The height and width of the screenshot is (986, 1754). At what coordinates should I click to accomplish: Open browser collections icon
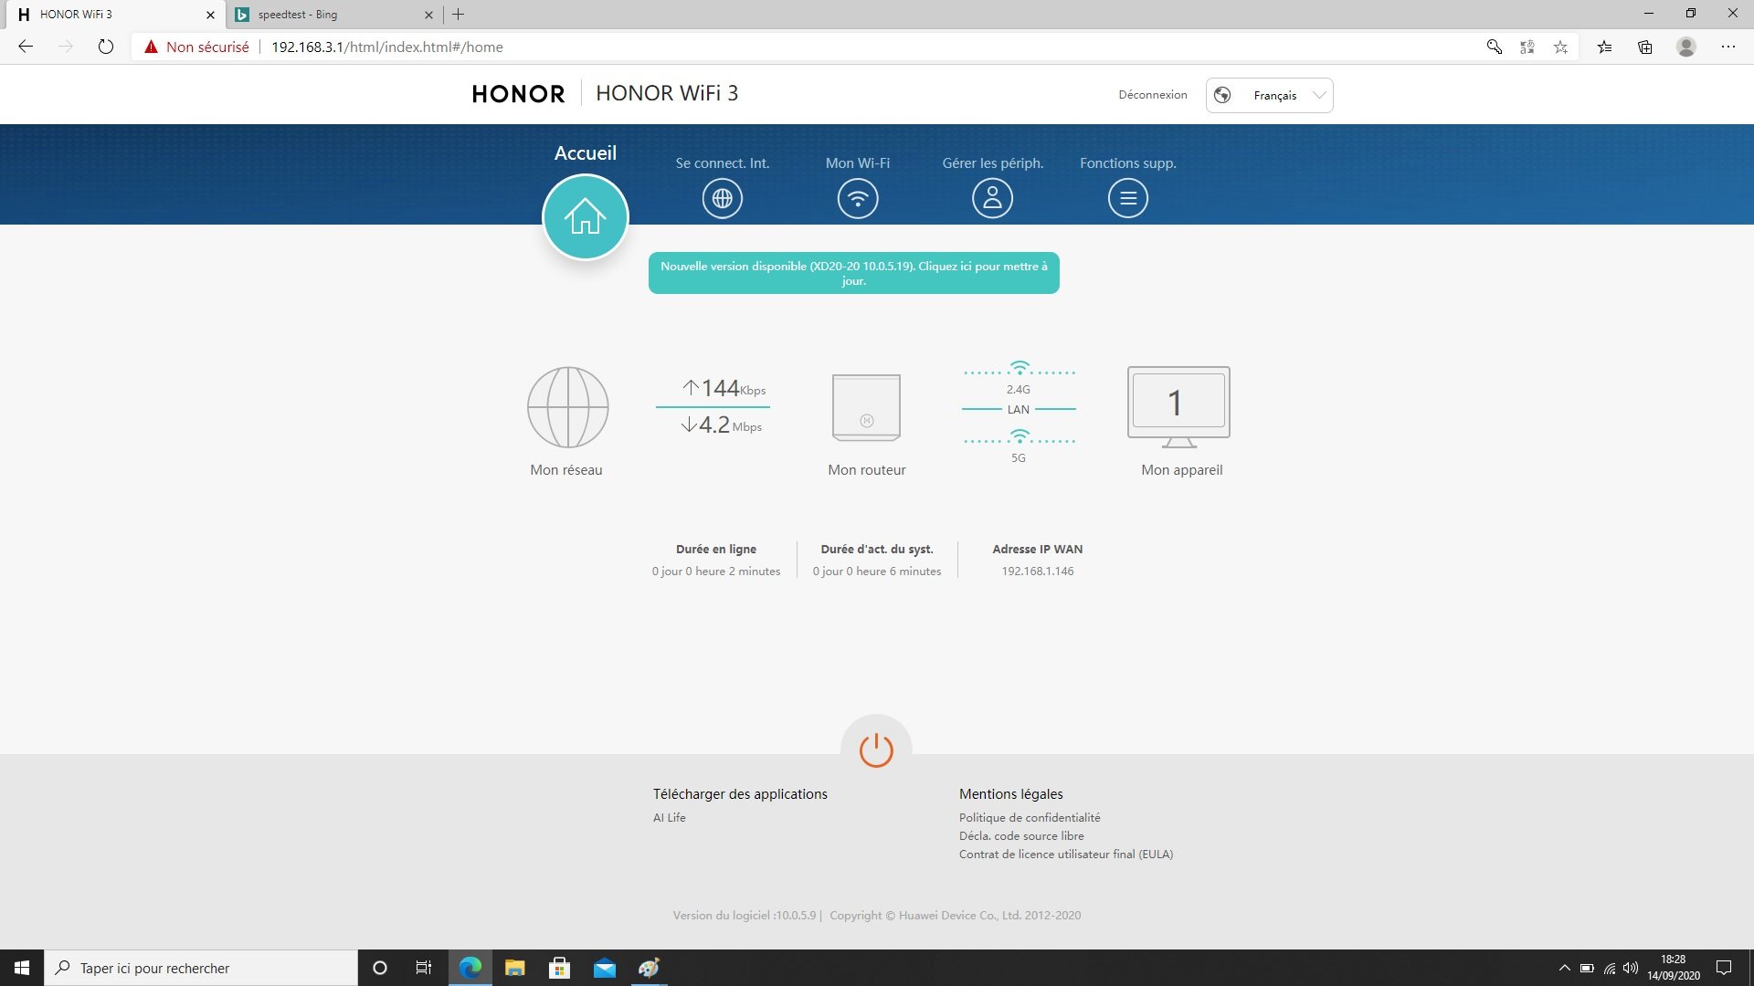(1645, 47)
